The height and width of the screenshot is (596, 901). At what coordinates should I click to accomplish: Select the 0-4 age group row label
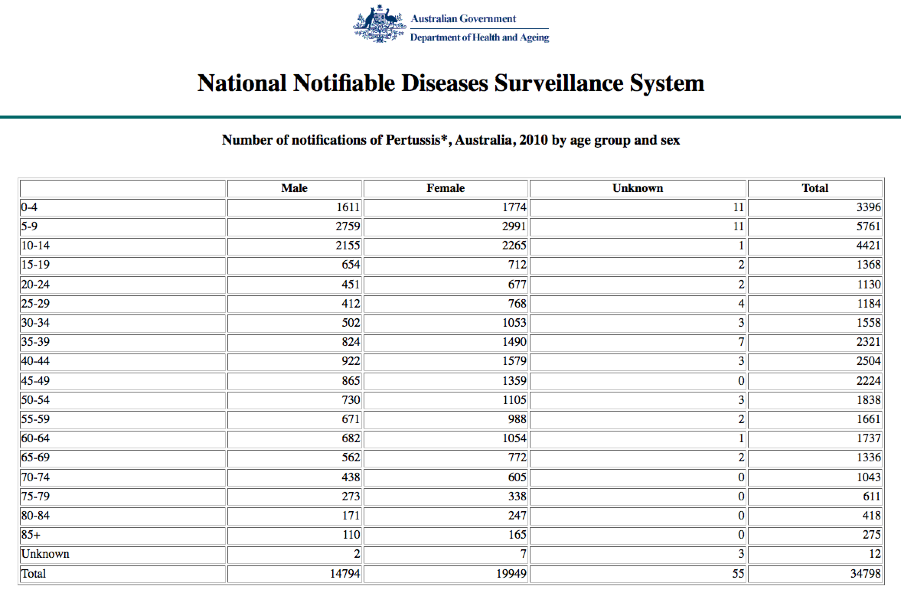tap(29, 207)
